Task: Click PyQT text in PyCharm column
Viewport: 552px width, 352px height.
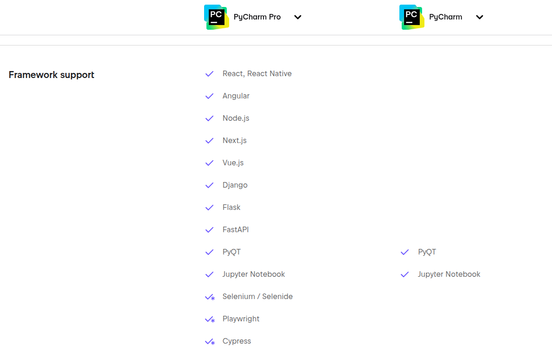Action: 427,252
